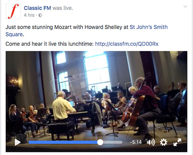This screenshot has height=155, width=193.
Task: Expand video to fullscreen
Action: [x=177, y=142]
